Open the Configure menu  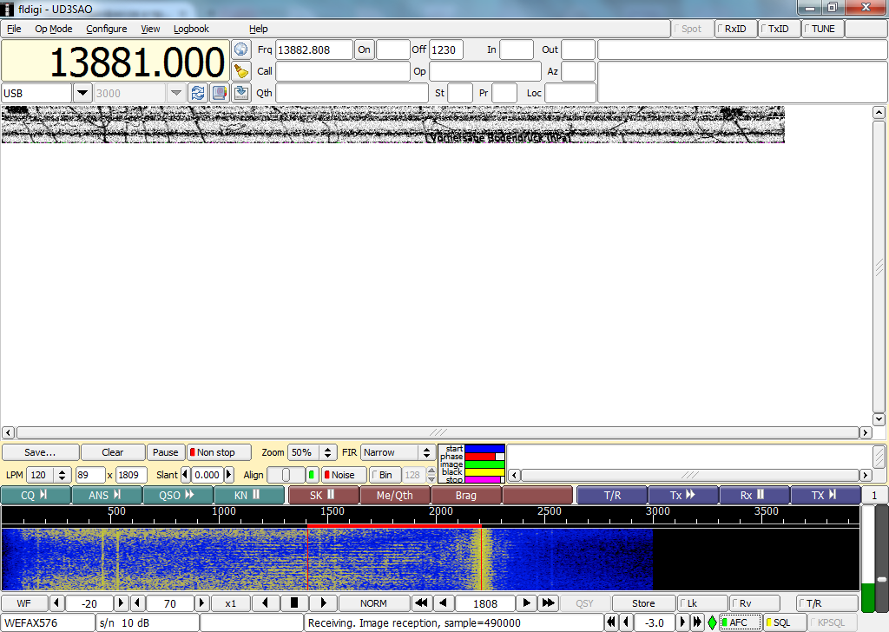pyautogui.click(x=106, y=29)
